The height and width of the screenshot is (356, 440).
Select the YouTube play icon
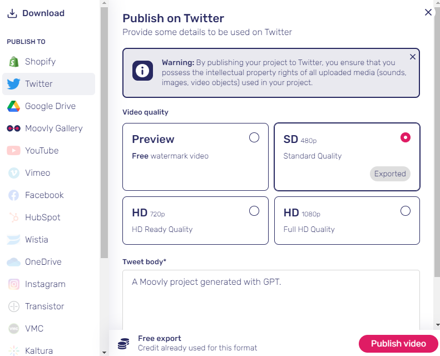click(x=13, y=151)
